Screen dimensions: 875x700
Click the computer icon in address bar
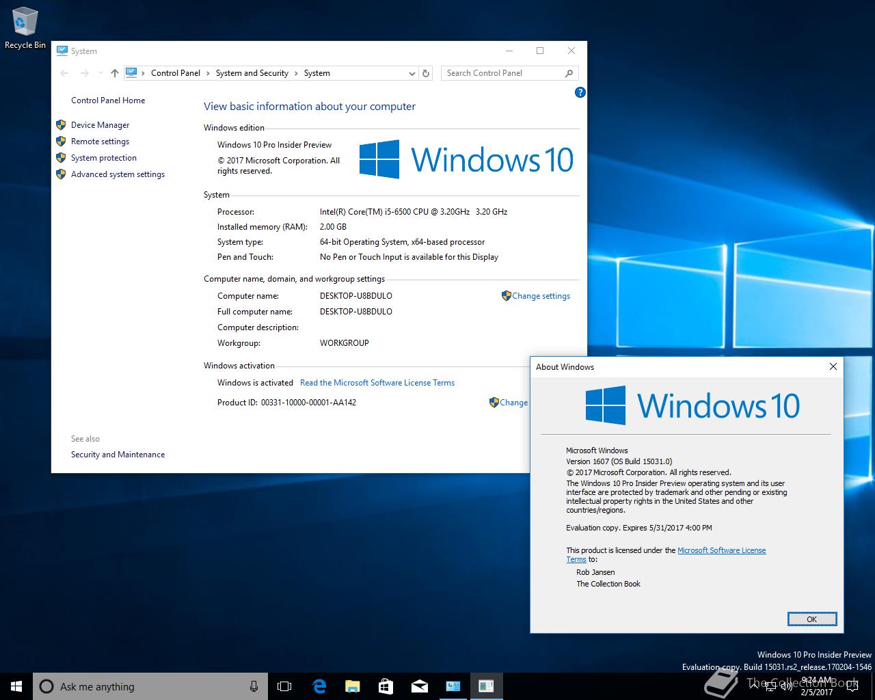coord(131,72)
